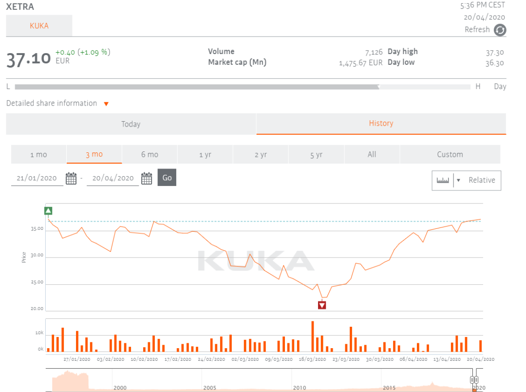The height and width of the screenshot is (392, 526).
Task: Click the navigator range handle near 2020
Action: click(x=472, y=380)
